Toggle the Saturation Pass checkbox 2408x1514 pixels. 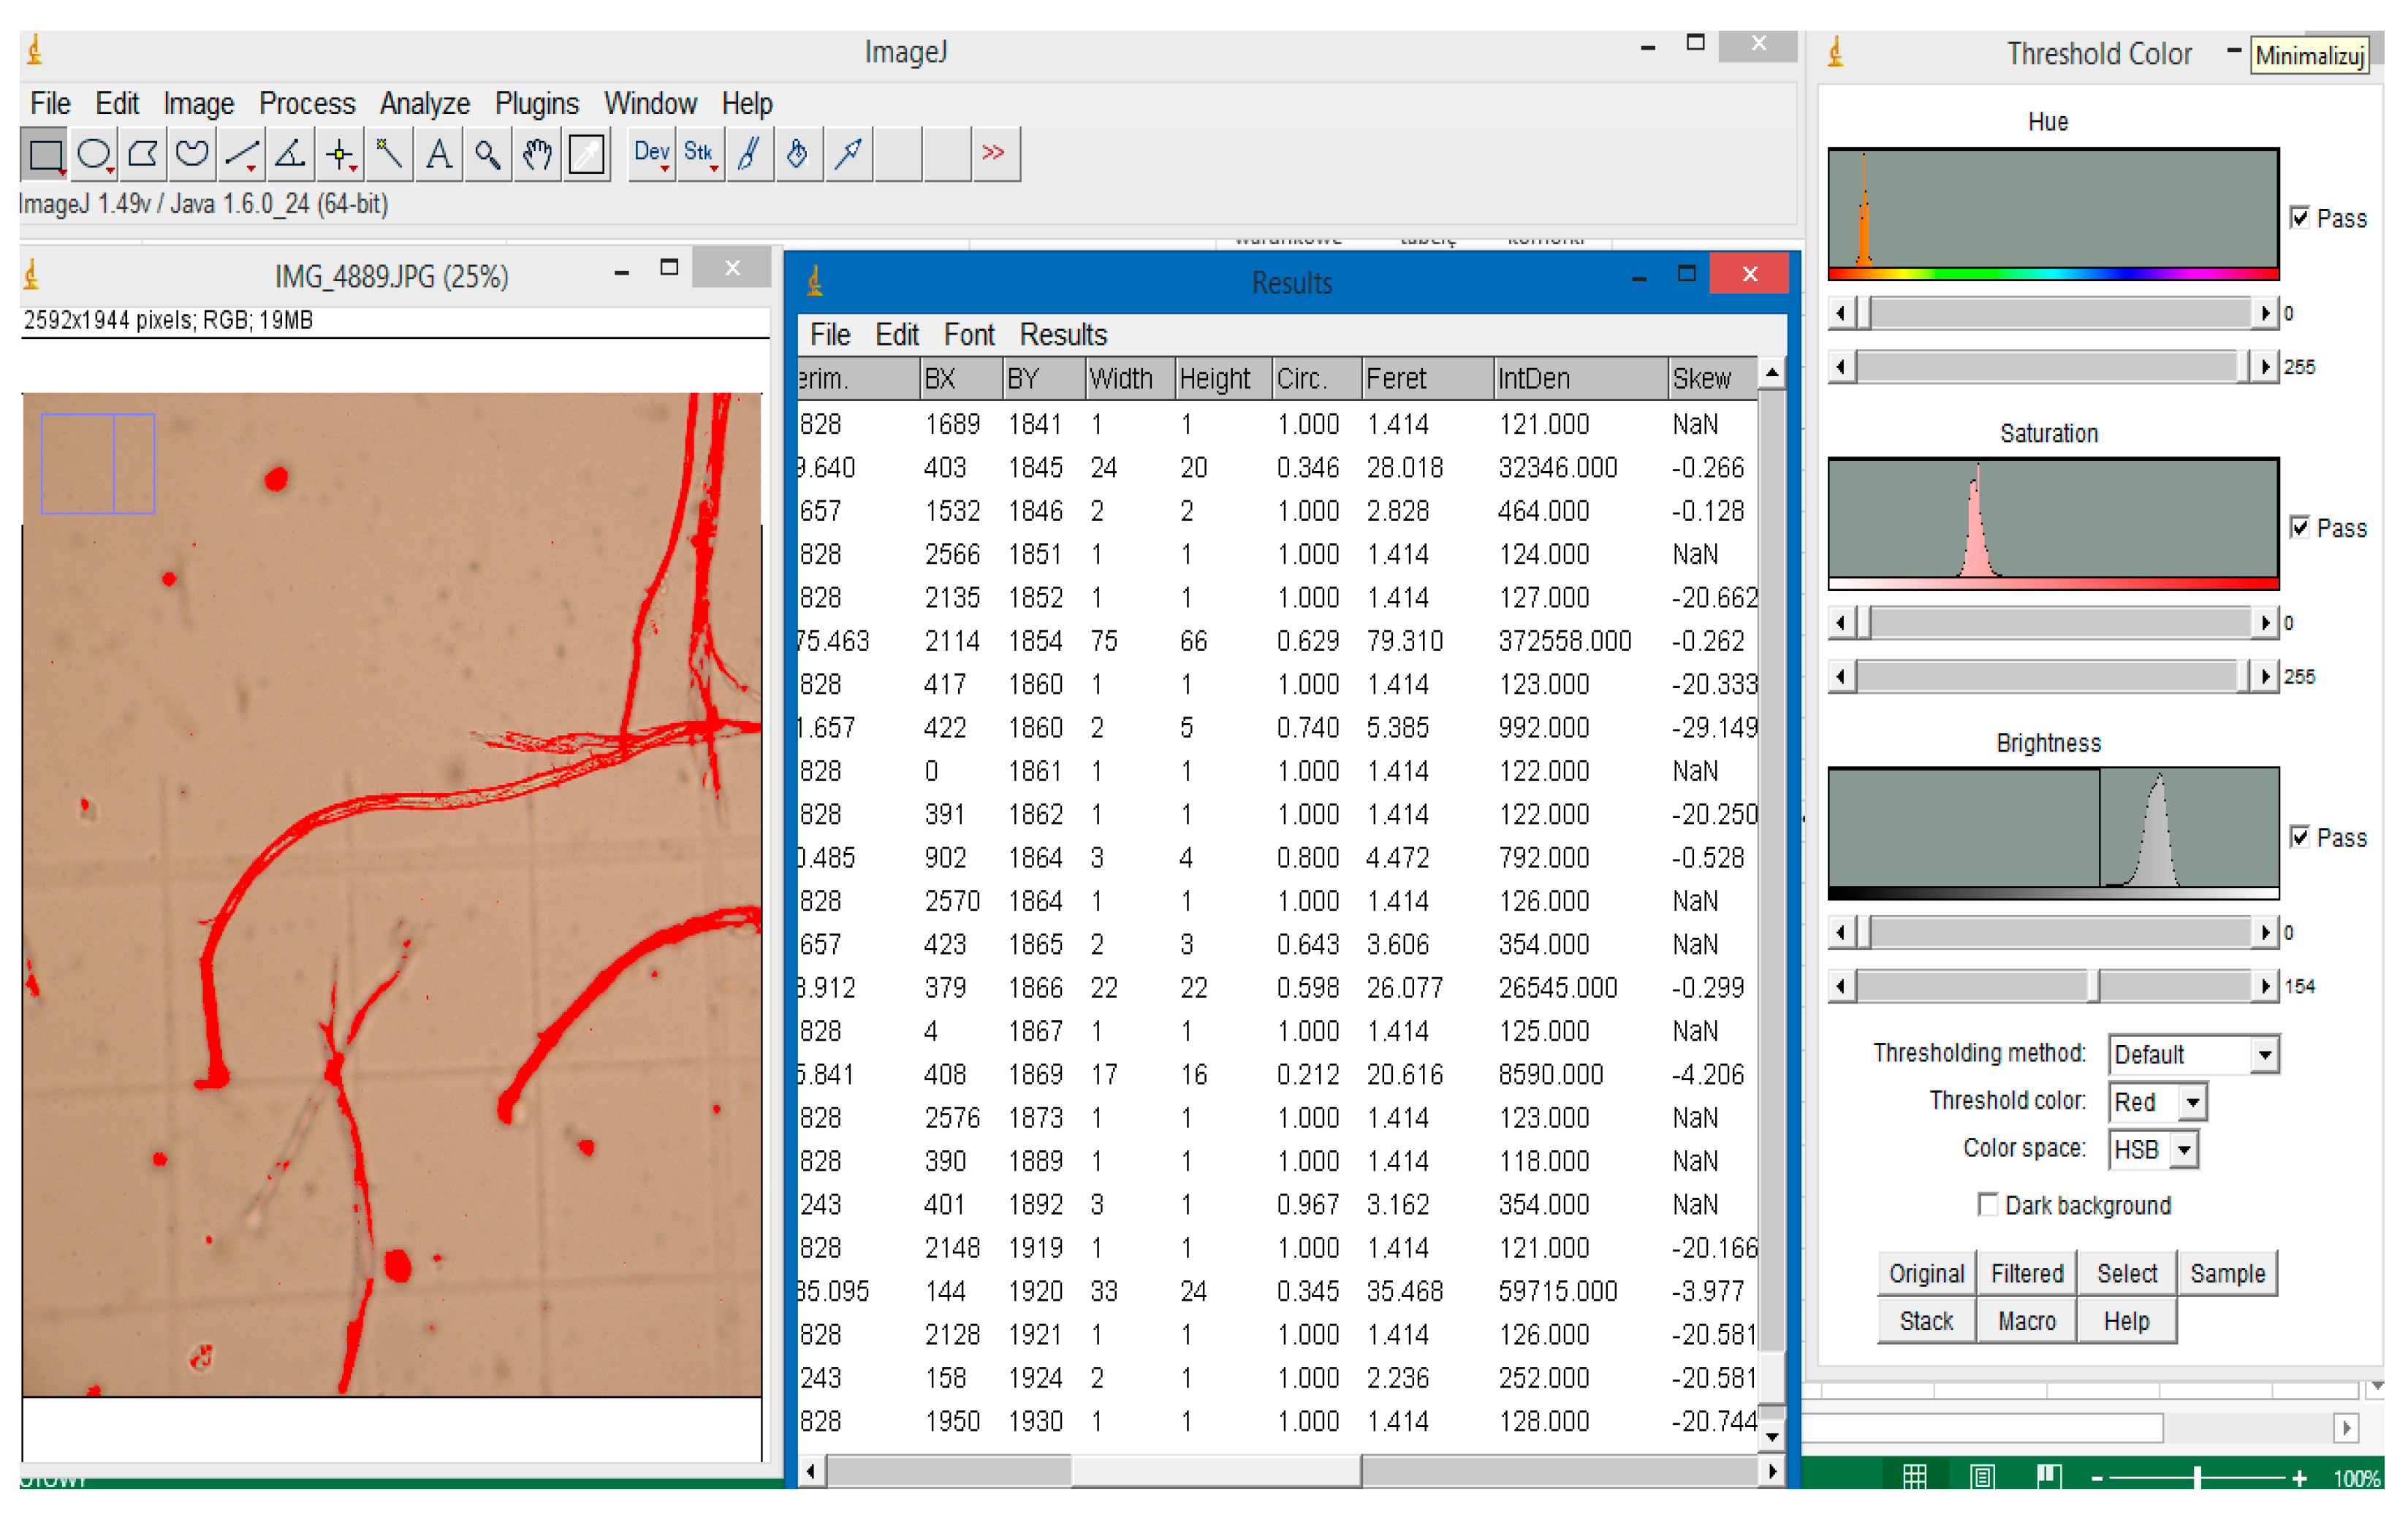point(2300,527)
